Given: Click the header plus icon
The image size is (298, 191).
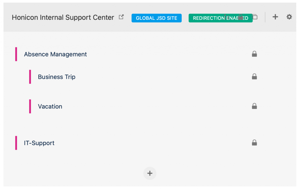Looking at the screenshot, I should [275, 17].
